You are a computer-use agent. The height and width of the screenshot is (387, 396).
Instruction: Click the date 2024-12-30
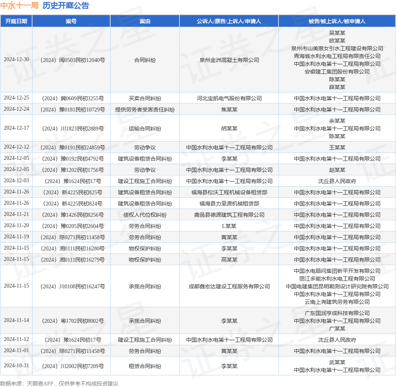click(16, 59)
